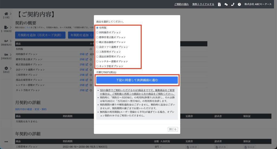The width and height of the screenshot is (277, 149).
Task: Expand the 設定 gear menu chevron
Action: [x=11, y=68]
